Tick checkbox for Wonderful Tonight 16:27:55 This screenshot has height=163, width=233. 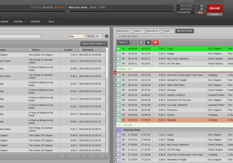pyautogui.click(x=118, y=80)
